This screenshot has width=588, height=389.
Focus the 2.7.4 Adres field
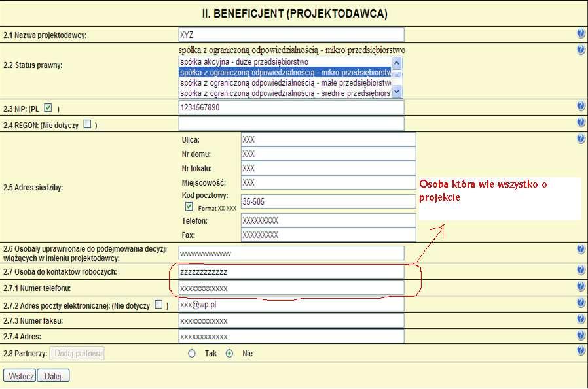[x=291, y=336]
